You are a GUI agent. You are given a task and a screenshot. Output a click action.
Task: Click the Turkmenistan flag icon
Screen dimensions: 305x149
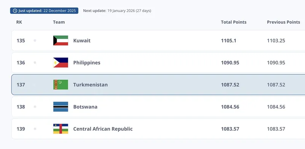[x=61, y=85]
